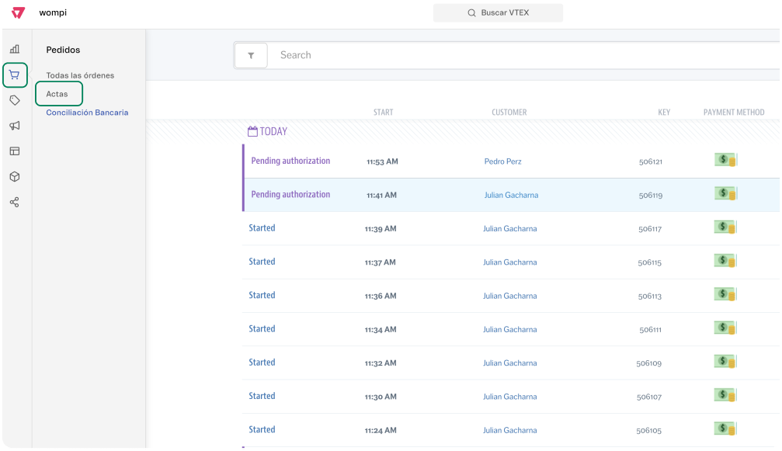Open the dashboard bar chart sidebar icon
782x451 pixels.
click(x=15, y=49)
